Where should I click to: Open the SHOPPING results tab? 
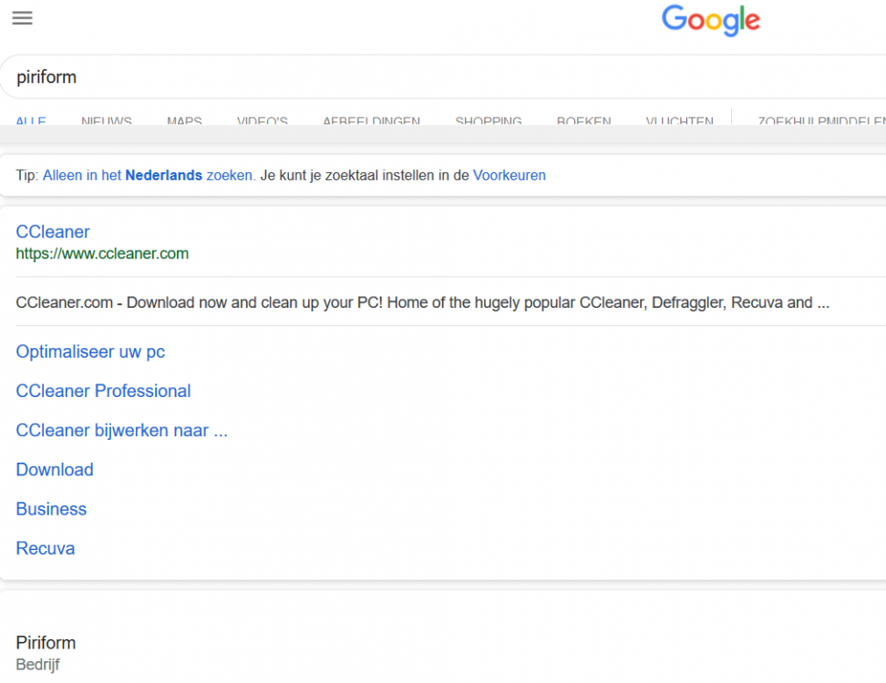pyautogui.click(x=489, y=122)
